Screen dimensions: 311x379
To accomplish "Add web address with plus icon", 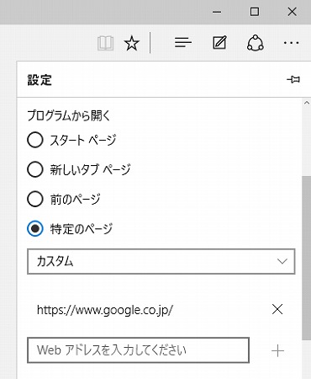I will [277, 350].
